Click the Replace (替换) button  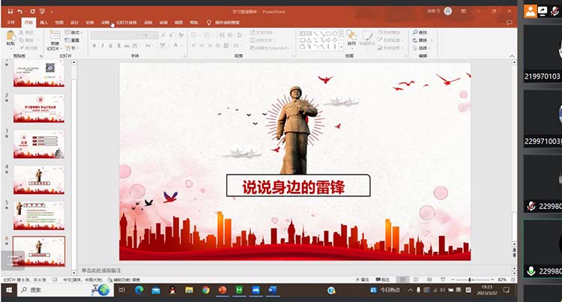[422, 40]
